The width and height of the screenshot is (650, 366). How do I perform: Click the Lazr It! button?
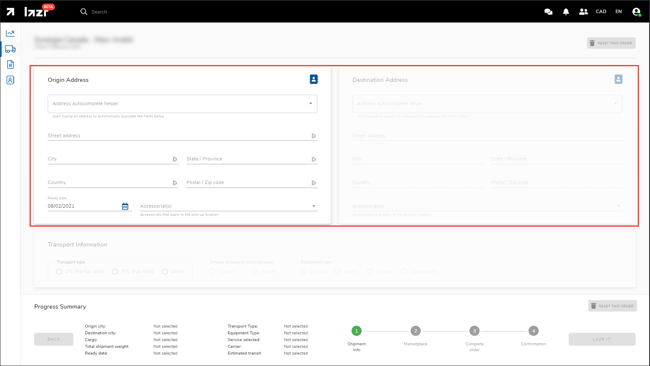click(x=602, y=339)
